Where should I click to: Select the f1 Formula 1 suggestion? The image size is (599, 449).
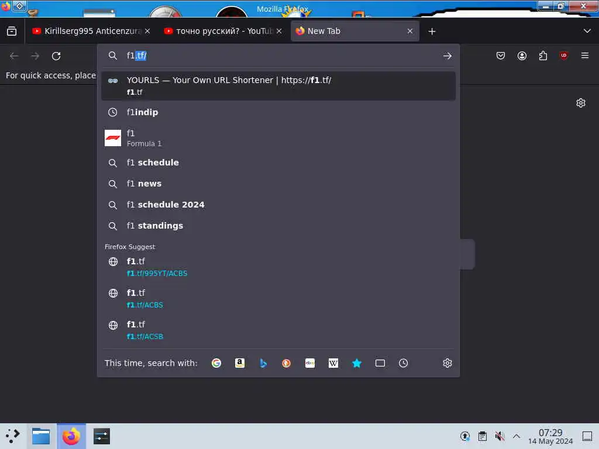coord(278,138)
